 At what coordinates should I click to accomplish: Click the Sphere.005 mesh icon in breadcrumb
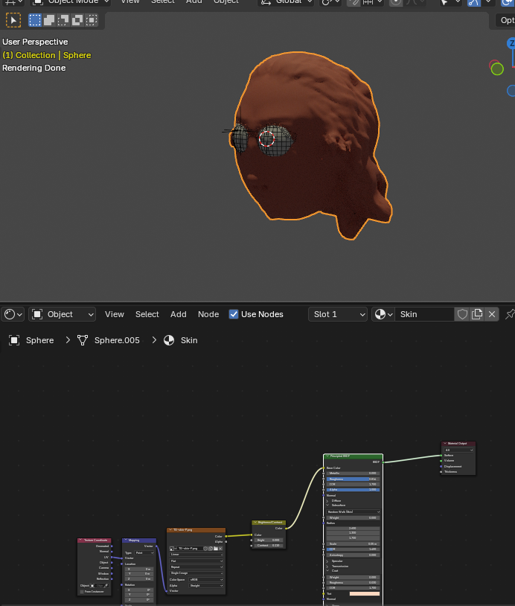tap(83, 340)
